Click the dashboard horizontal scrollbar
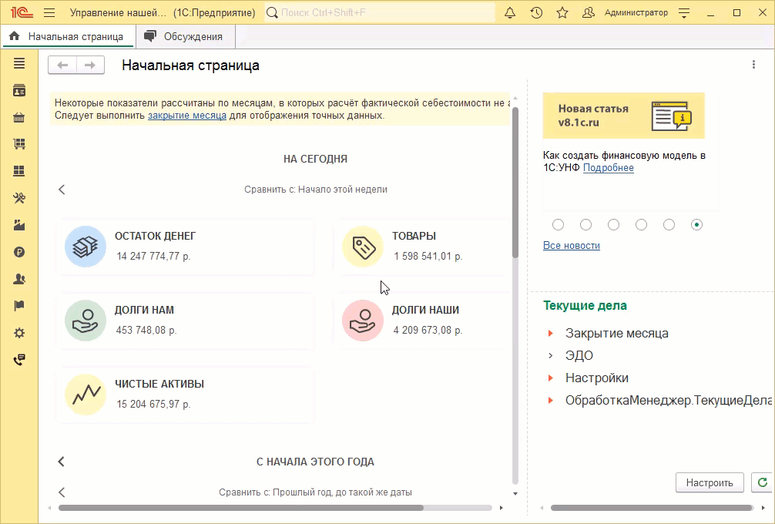Viewport: 775px width, 524px height. click(240, 508)
